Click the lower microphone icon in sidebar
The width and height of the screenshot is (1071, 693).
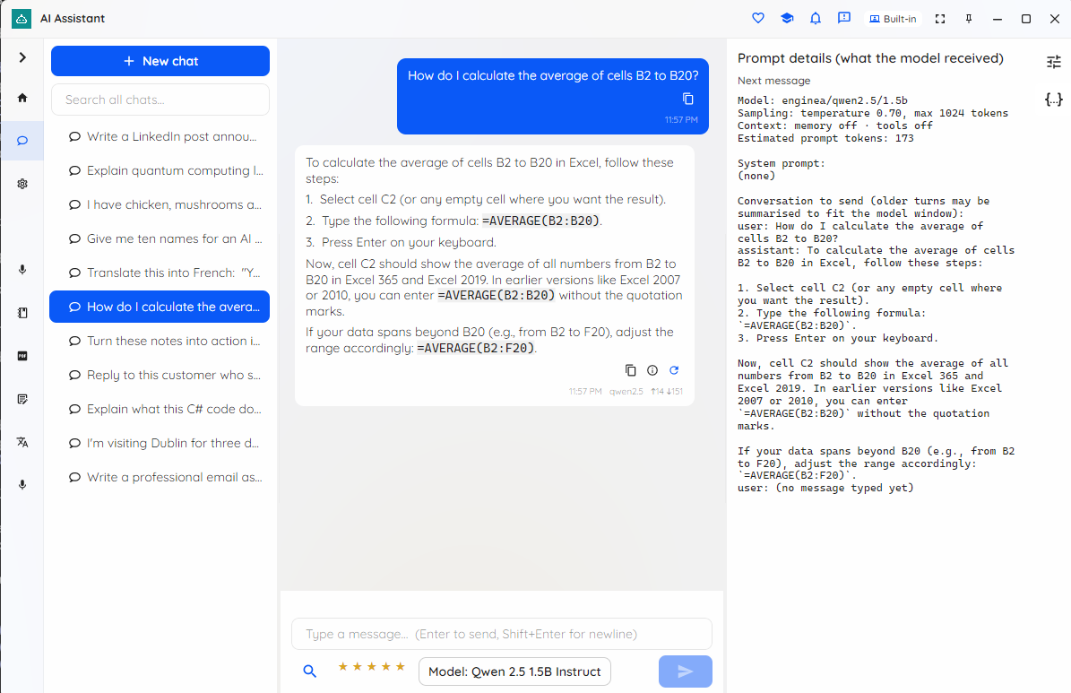pos(22,484)
